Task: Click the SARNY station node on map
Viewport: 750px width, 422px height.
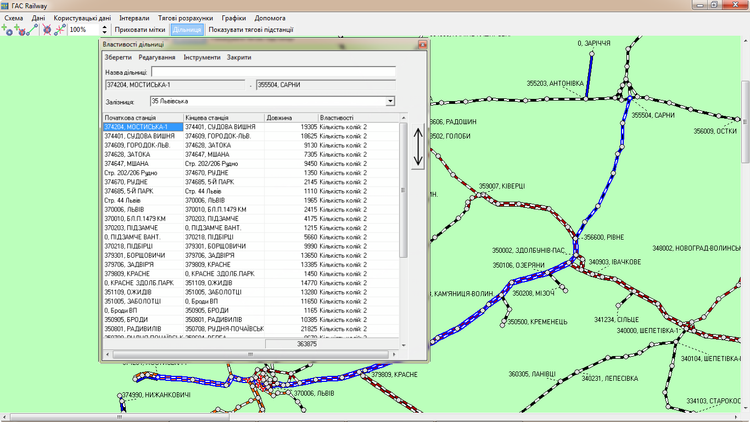Action: point(629,98)
